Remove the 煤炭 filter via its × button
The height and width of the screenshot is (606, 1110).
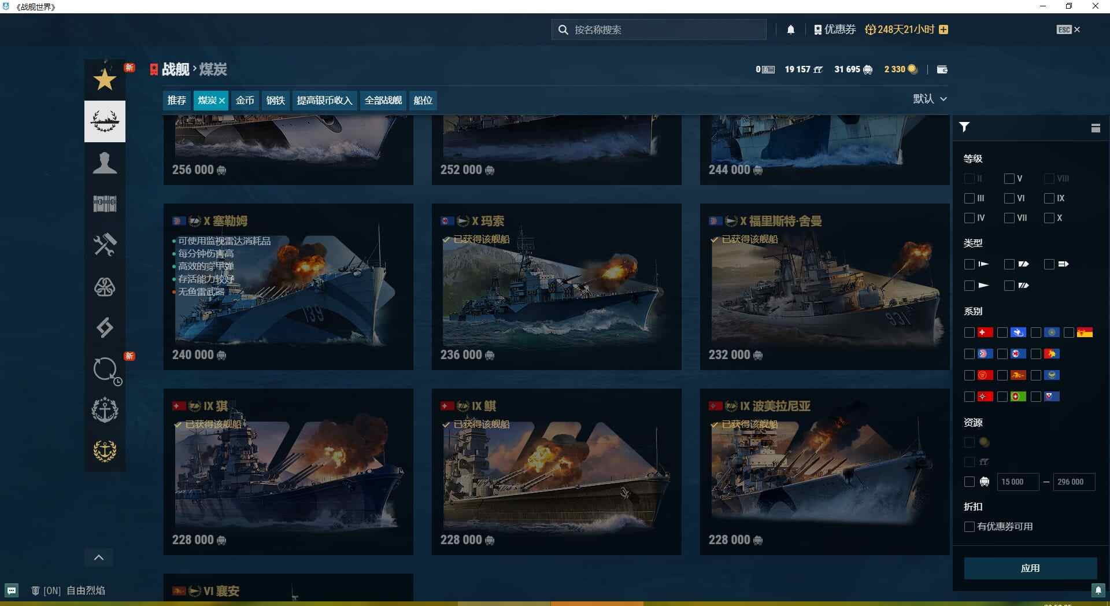point(223,100)
